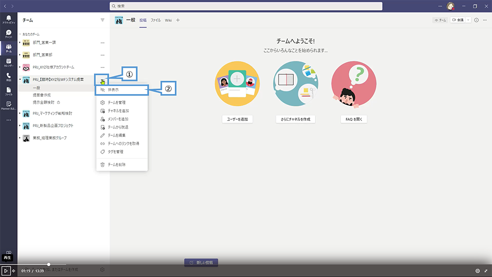
Task: Collapse PRJ_【臨時】XYZ社WFシステム提案 team
Action: click(x=20, y=79)
